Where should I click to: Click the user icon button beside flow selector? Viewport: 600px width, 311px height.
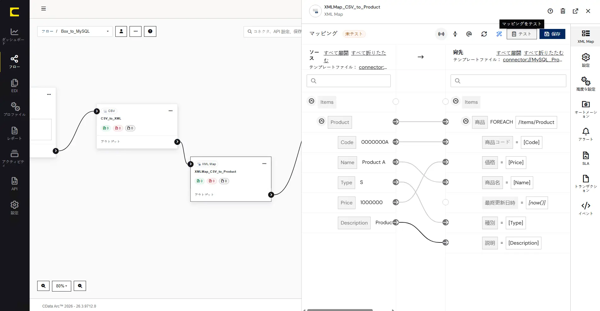coord(121,31)
